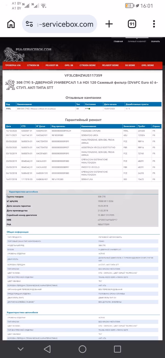The height and width of the screenshot is (358, 165).
Task: Click production date 21.02.2018
Action: tap(103, 210)
